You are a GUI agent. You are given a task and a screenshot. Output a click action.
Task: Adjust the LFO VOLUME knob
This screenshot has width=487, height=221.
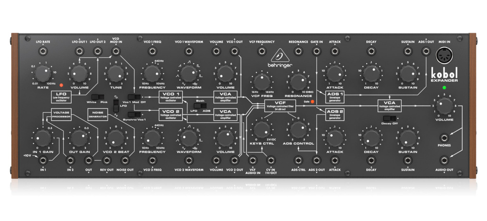[x=79, y=74]
